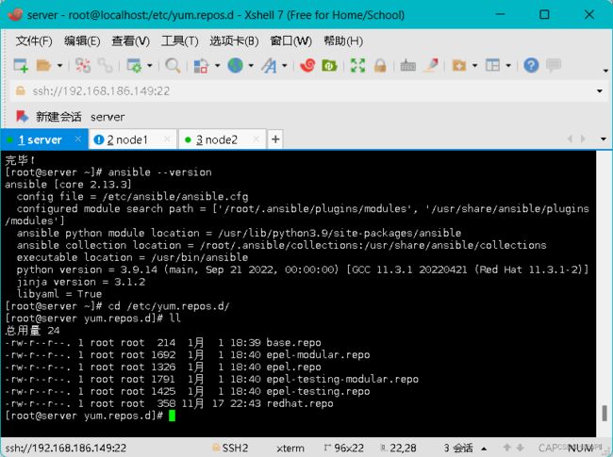Viewport: 613px width, 457px height.
Task: Click the Color Scheme toolbar icon
Action: (x=201, y=66)
